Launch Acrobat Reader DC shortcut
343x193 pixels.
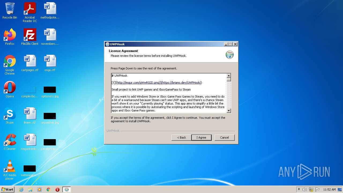pos(30,12)
